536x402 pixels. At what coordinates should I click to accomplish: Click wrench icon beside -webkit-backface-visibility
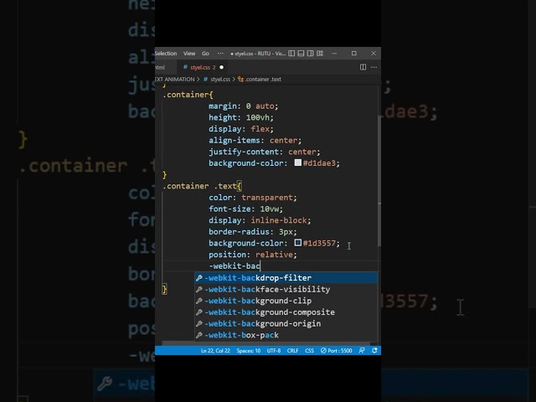click(199, 290)
